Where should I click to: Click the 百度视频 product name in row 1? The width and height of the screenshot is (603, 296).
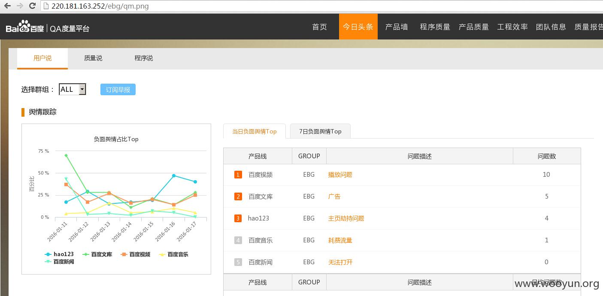(261, 175)
